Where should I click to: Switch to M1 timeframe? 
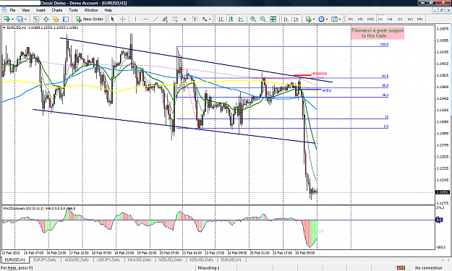coord(351,19)
